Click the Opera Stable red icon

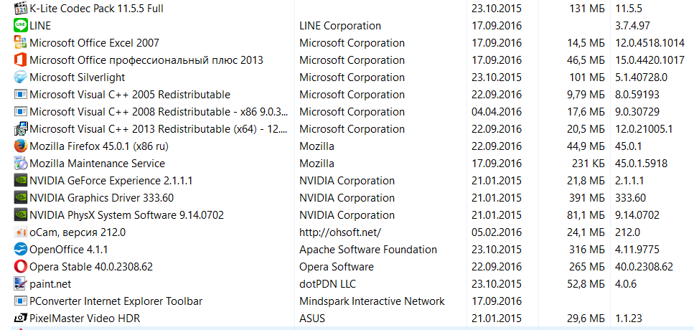pyautogui.click(x=20, y=267)
